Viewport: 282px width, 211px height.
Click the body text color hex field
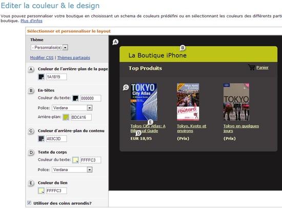(x=91, y=160)
